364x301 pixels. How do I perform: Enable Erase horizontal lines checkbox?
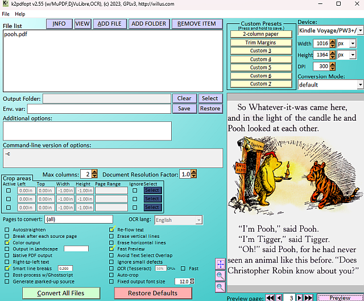(x=111, y=242)
